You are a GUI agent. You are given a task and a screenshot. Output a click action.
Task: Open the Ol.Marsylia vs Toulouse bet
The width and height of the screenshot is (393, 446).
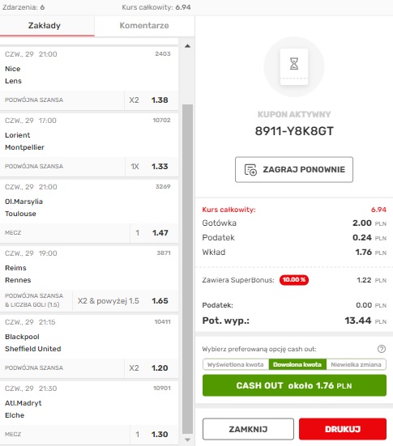pos(89,211)
